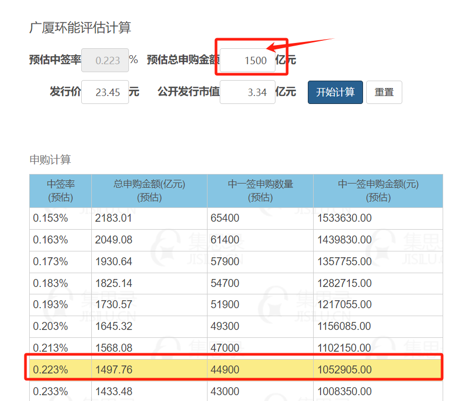
Task: Select the 1730.57 table cell
Action: pos(149,305)
